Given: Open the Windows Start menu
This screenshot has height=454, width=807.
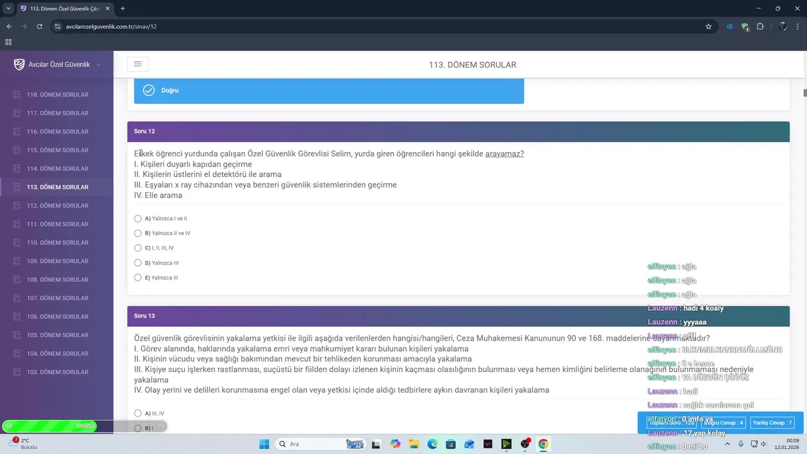Looking at the screenshot, I should click(x=264, y=444).
